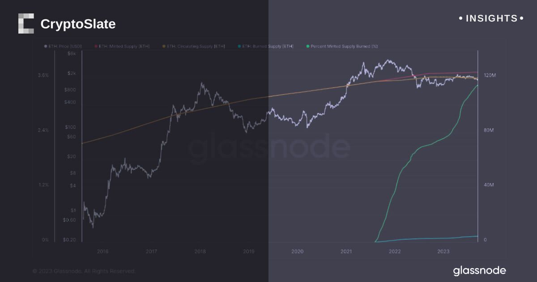Click the CryptoSlate logo icon
537x282 pixels.
(x=26, y=24)
